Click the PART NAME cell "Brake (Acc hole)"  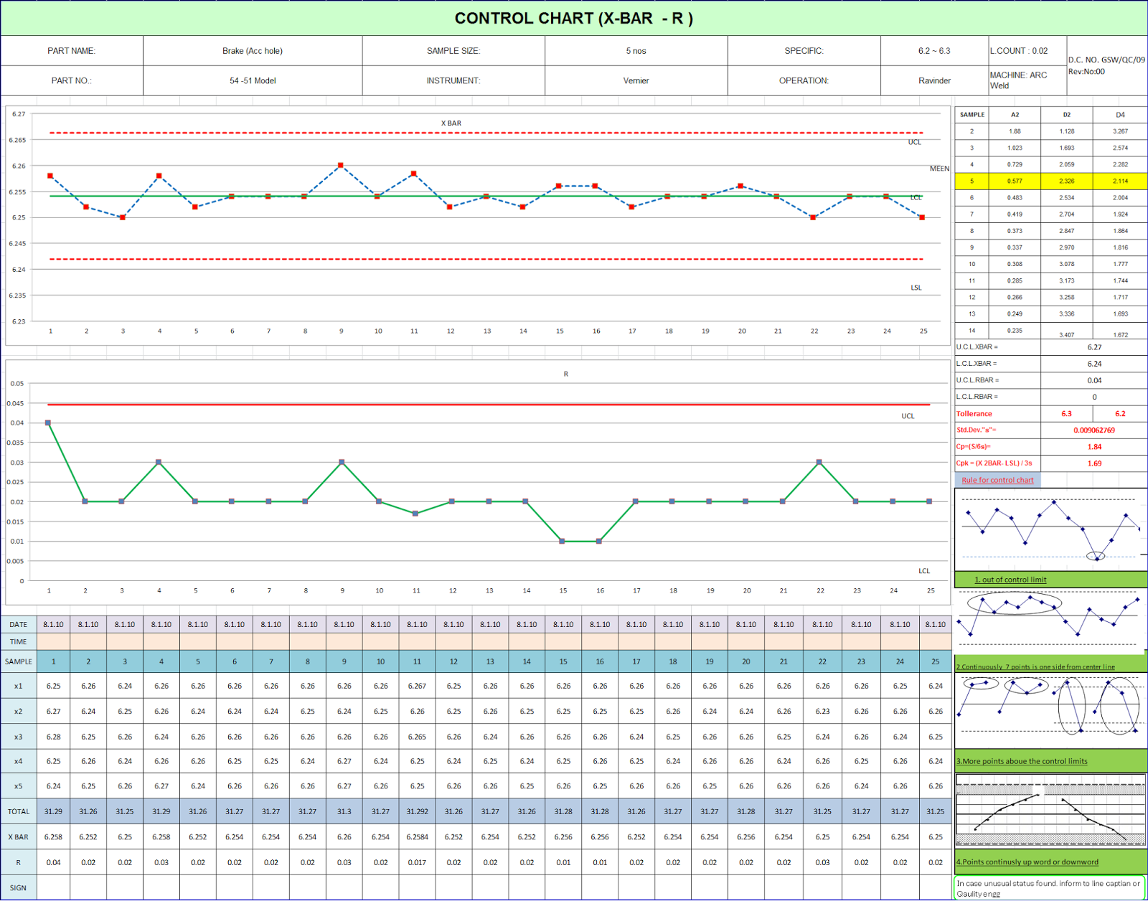[x=253, y=50]
